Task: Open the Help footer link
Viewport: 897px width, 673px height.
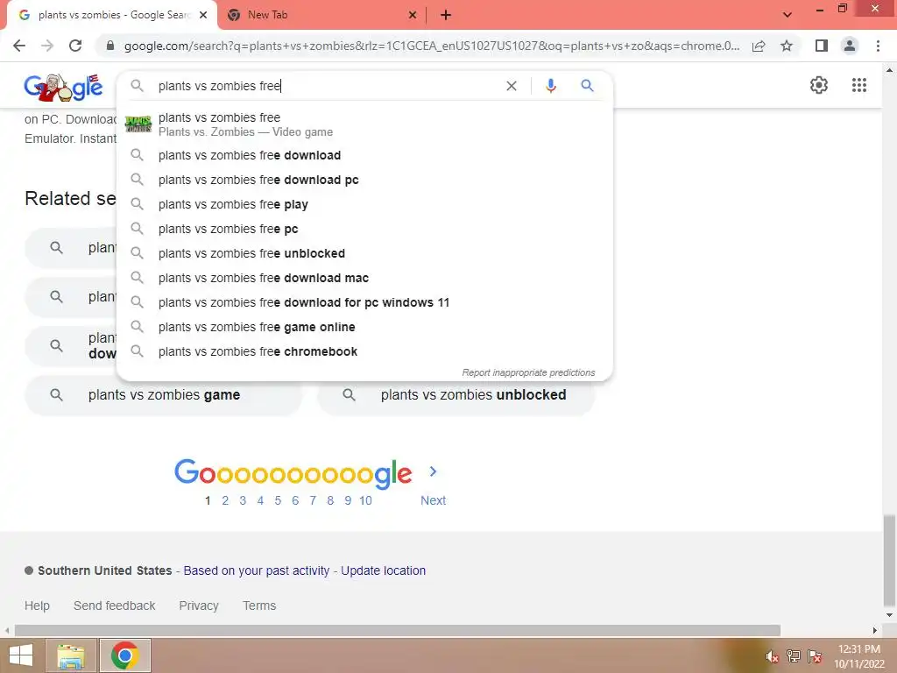Action: (x=37, y=606)
